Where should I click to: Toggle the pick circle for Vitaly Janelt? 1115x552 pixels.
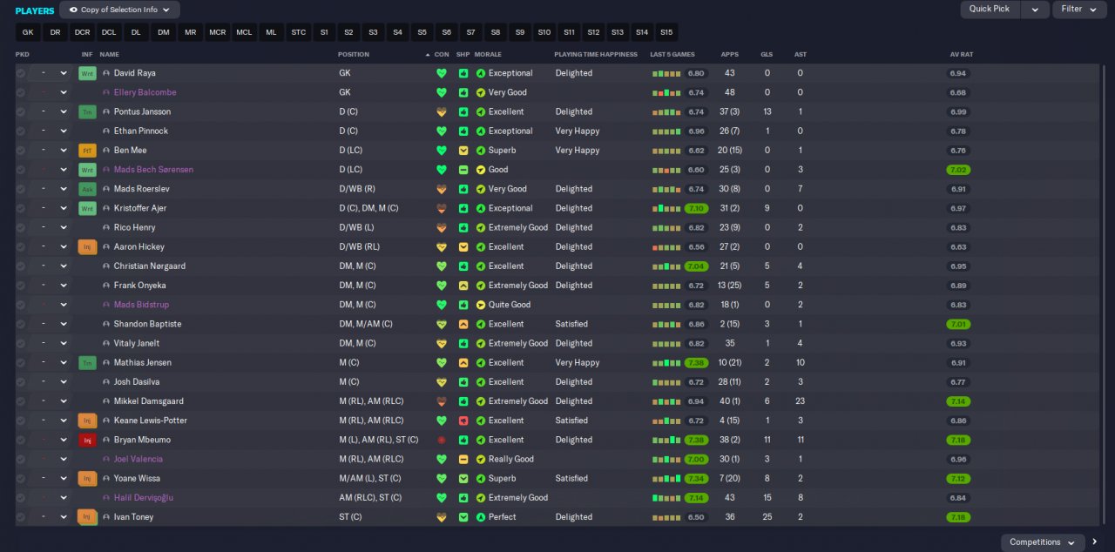pyautogui.click(x=21, y=343)
